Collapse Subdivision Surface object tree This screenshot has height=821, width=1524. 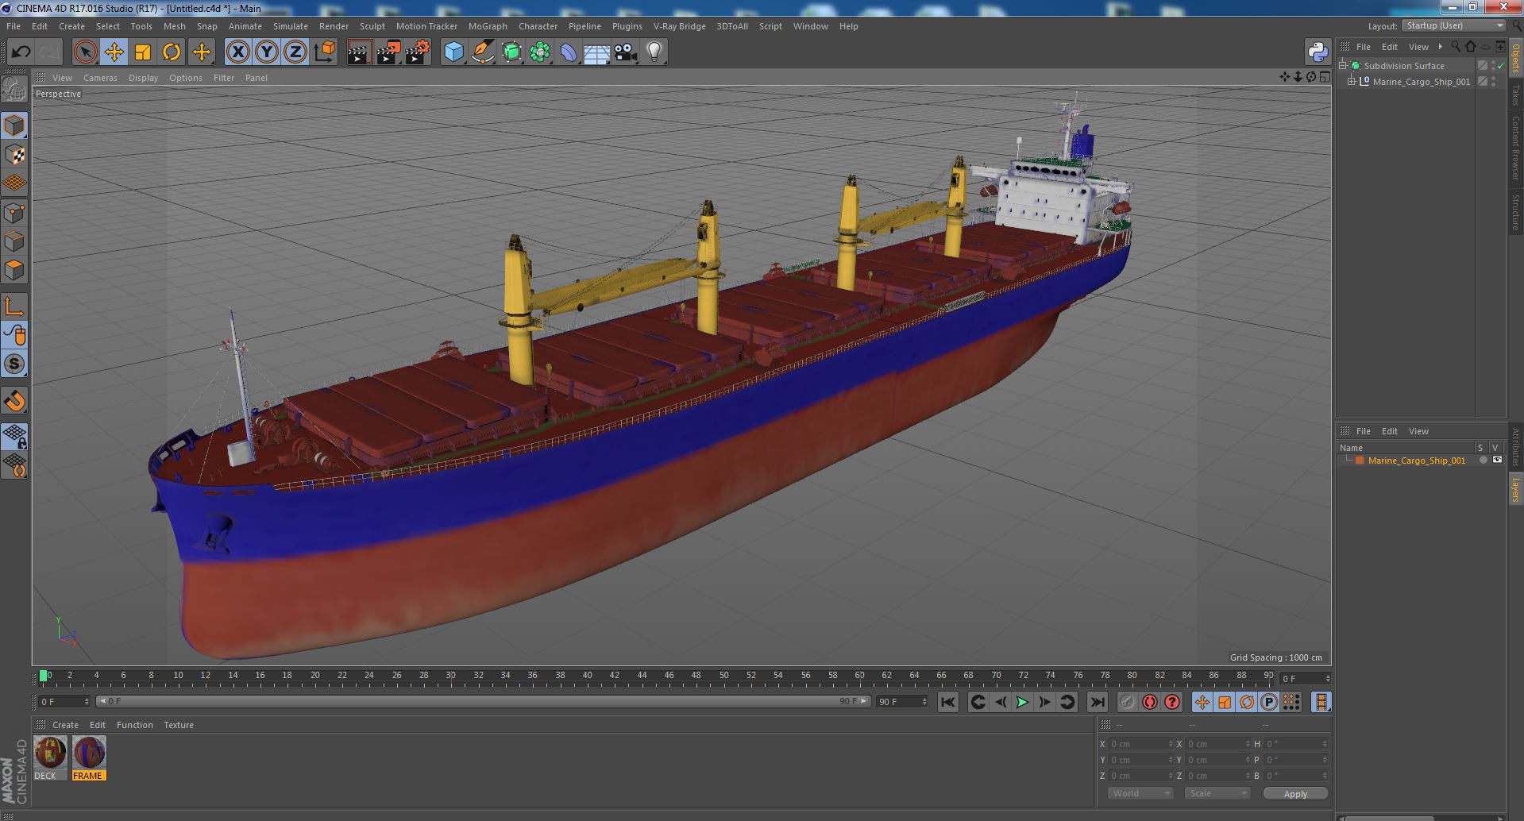click(1343, 65)
